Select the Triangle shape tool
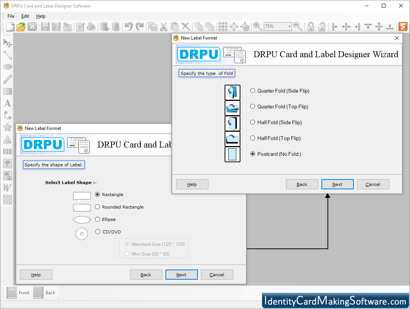410x309 pixels. pos(8,139)
